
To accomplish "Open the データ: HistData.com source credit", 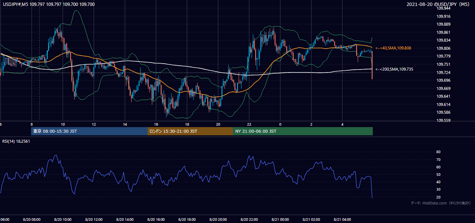I will pos(441,203).
